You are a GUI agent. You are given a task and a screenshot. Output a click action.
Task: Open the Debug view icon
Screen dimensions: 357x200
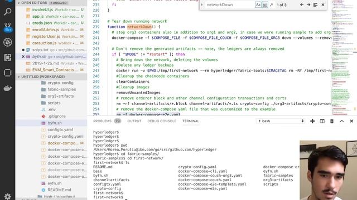[7, 42]
